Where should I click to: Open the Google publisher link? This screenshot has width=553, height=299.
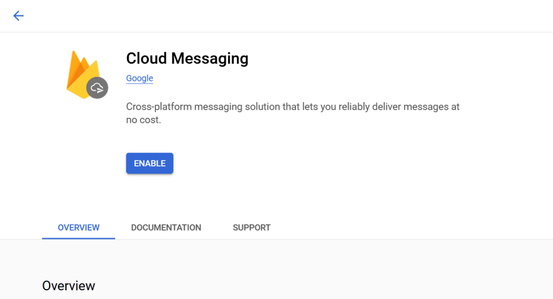point(140,78)
